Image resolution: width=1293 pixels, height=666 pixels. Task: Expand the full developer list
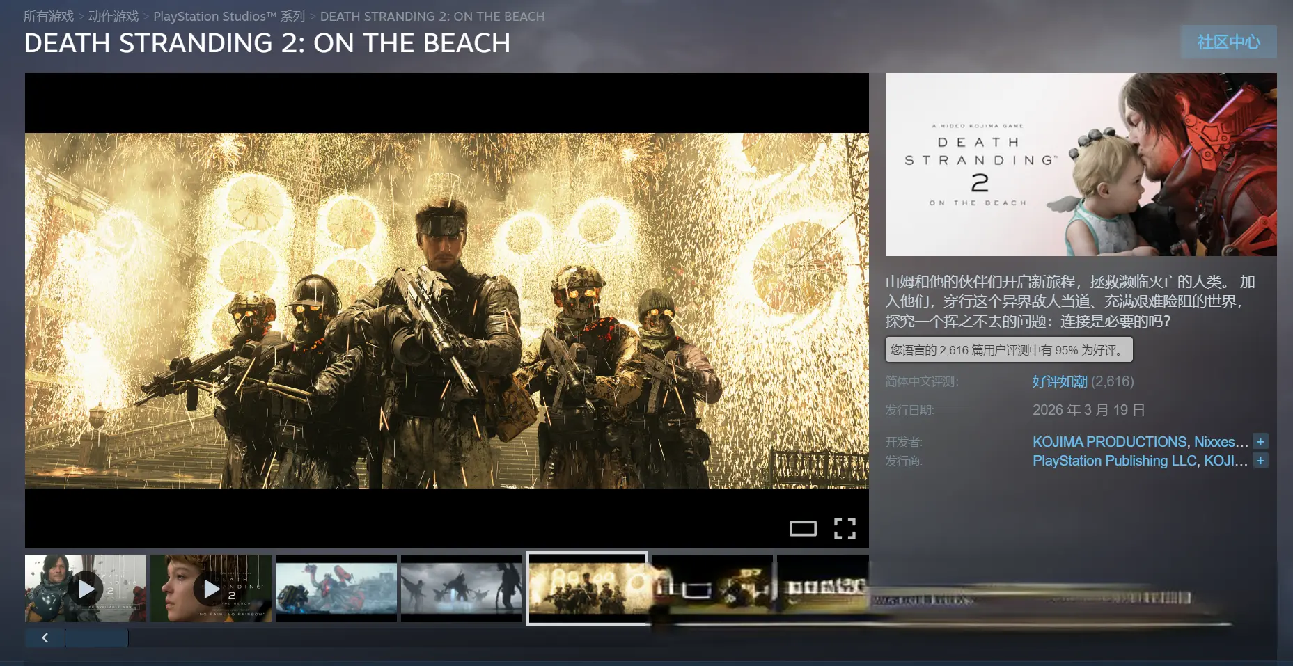tap(1260, 441)
